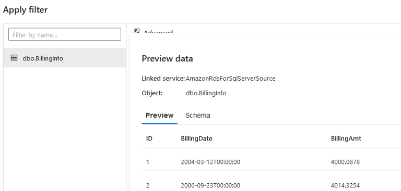This screenshot has height=191, width=401.
Task: Click the Preview data heading
Action: coord(167,59)
